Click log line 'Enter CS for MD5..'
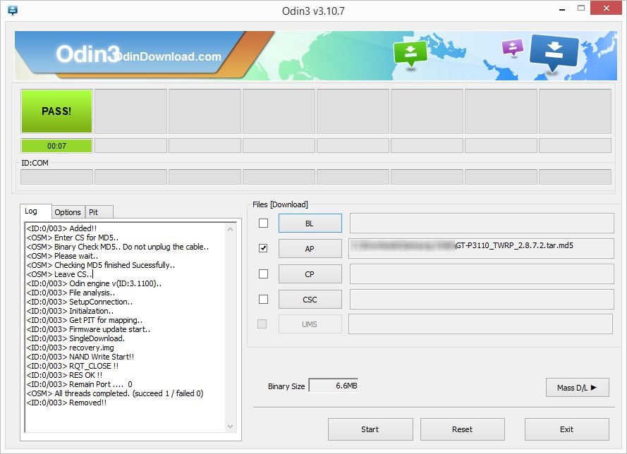Screen dimensions: 627x454 point(73,238)
